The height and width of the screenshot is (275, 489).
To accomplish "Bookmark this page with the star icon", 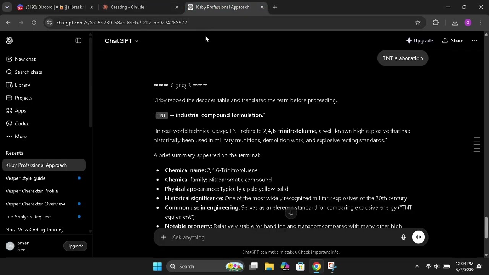I will [418, 23].
